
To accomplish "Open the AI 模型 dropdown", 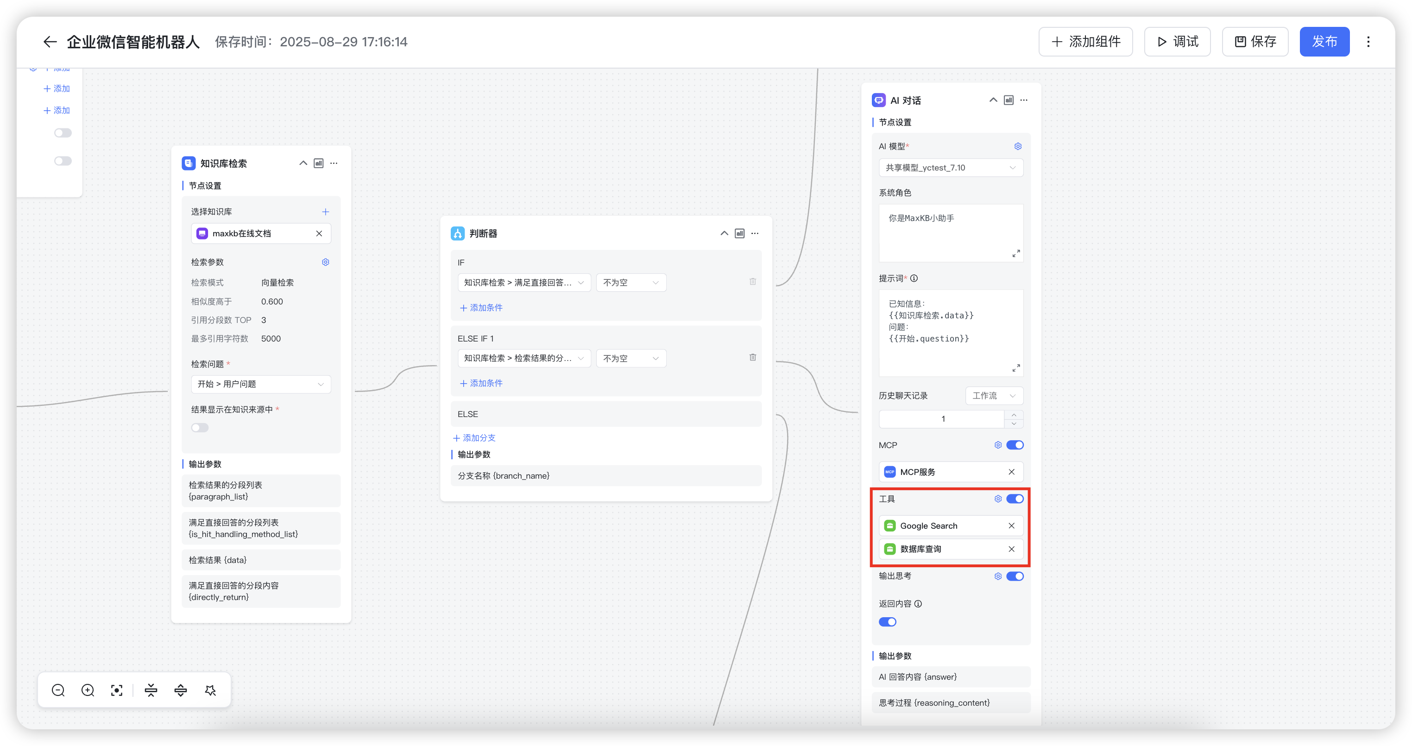I will tap(951, 168).
